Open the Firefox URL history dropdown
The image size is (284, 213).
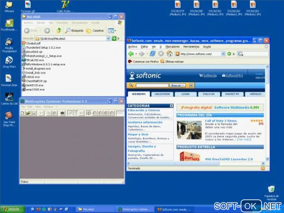223,54
